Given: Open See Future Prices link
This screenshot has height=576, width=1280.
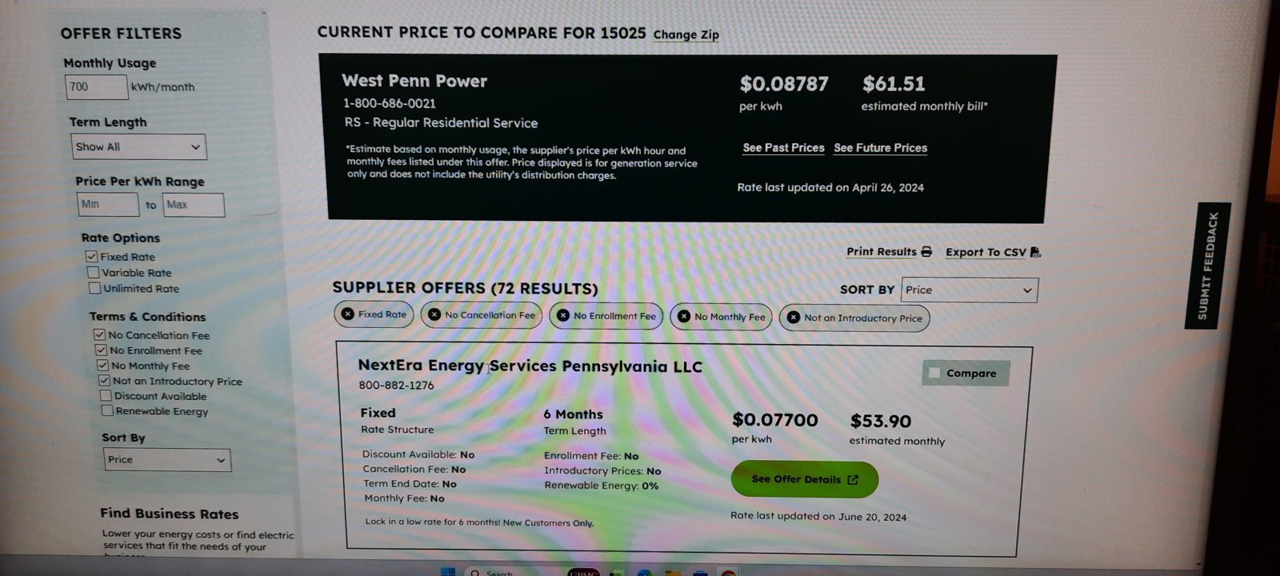Looking at the screenshot, I should (x=880, y=148).
